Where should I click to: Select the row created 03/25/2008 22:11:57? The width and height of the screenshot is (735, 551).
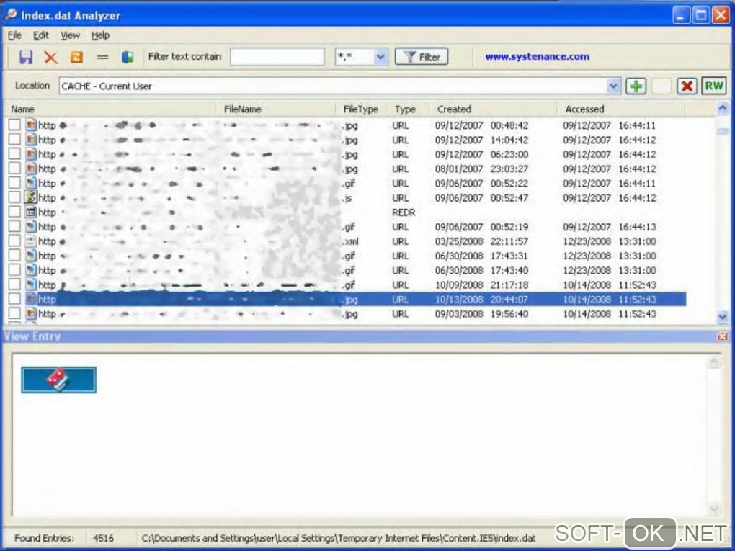[x=347, y=241]
